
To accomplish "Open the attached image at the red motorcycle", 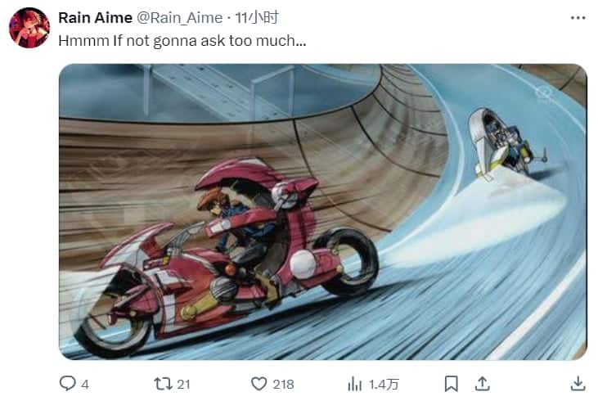I will (x=225, y=255).
